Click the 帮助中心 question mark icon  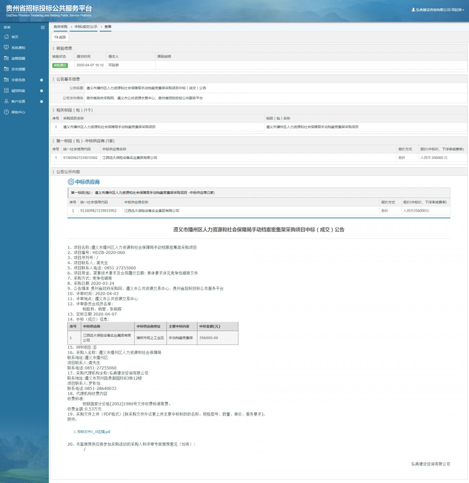coord(6,112)
